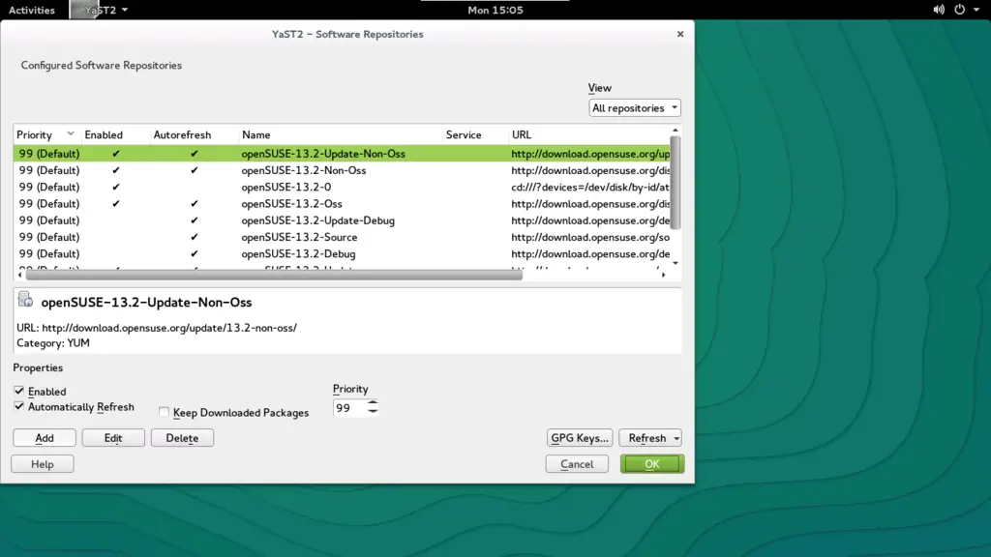Click the 99 (Default) priority of openSUSE-13.2-0
Viewport: 991px width, 557px height.
click(49, 187)
